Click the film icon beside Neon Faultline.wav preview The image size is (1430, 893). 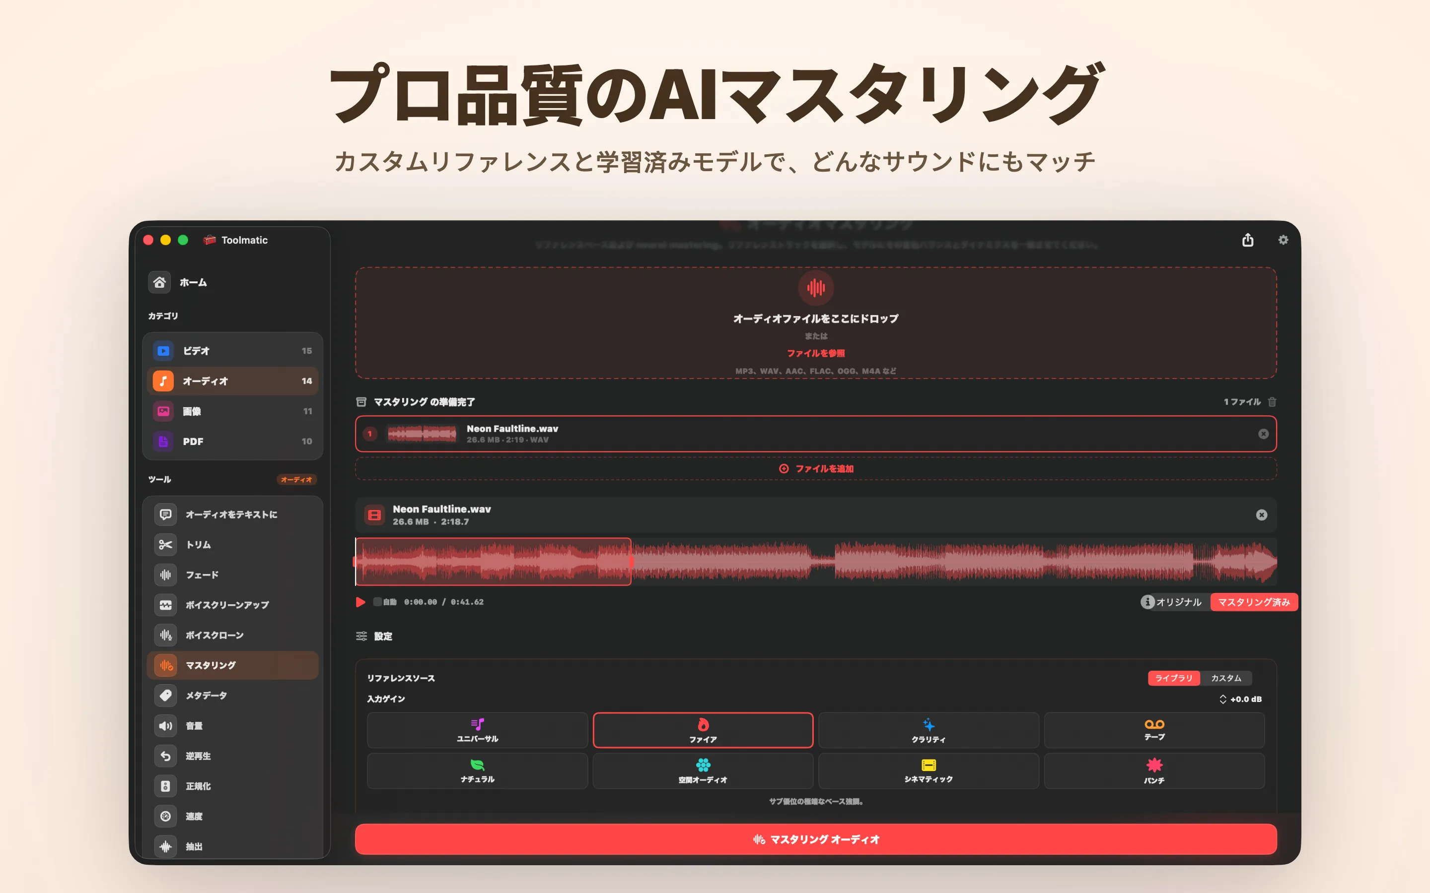pos(375,515)
